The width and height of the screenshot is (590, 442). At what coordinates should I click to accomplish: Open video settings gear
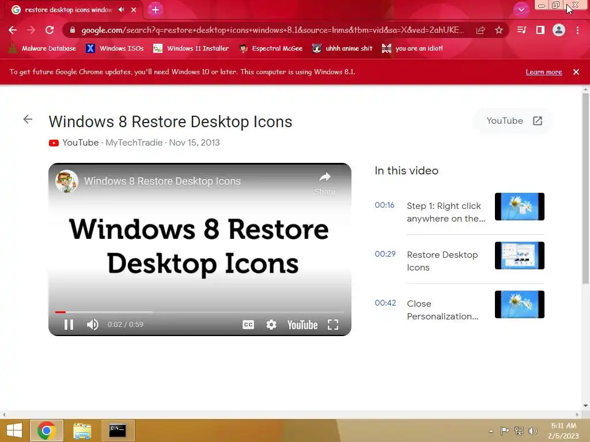click(x=271, y=325)
